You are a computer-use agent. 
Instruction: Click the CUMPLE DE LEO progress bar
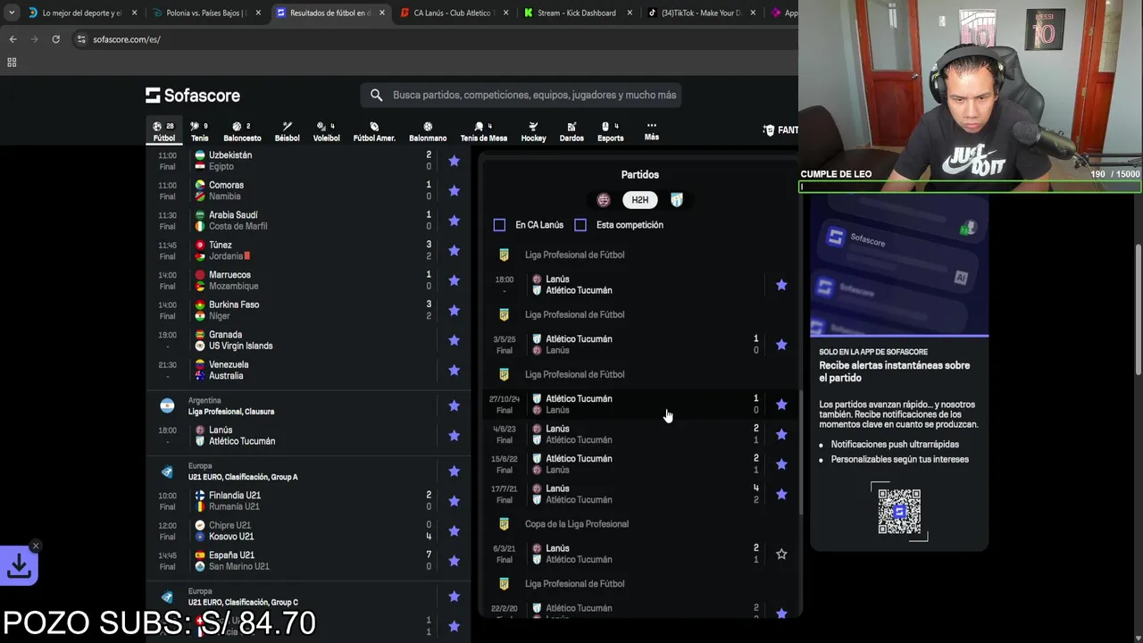pyautogui.click(x=971, y=187)
